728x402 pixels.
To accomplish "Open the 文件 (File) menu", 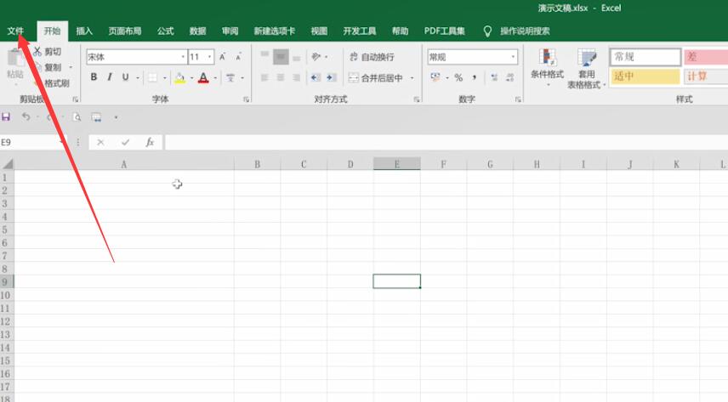I will 15,31.
